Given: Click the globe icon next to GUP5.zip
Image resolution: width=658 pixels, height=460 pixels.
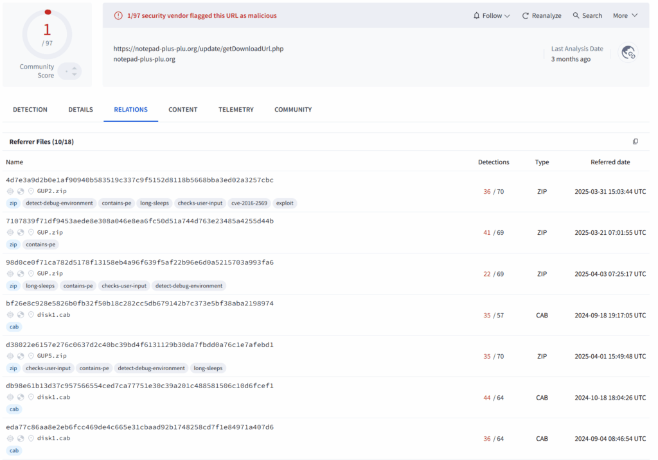Looking at the screenshot, I should (21, 356).
